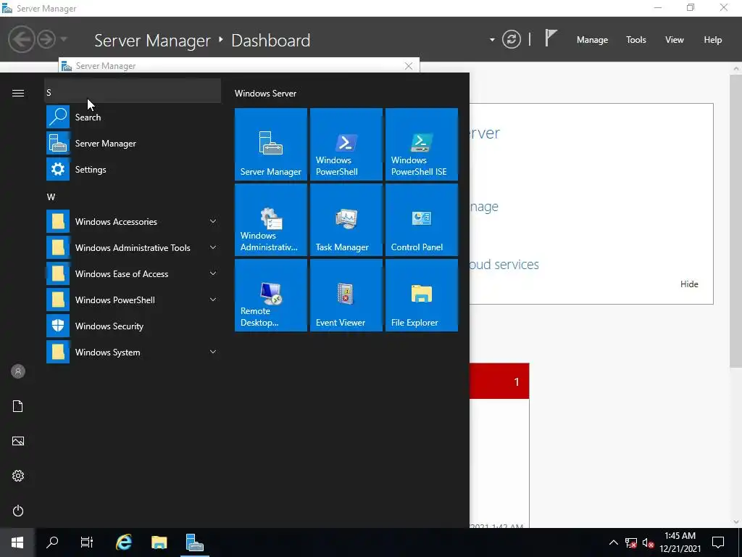742x557 pixels.
Task: Launch the Event Viewer tile
Action: pos(346,295)
